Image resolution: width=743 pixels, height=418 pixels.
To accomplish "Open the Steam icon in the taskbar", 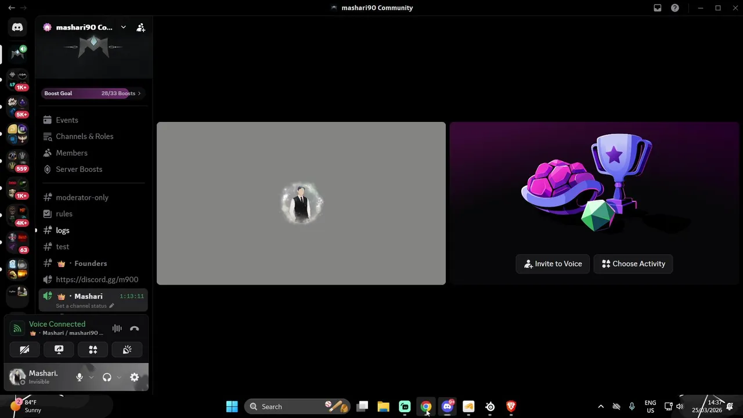I will click(x=490, y=406).
